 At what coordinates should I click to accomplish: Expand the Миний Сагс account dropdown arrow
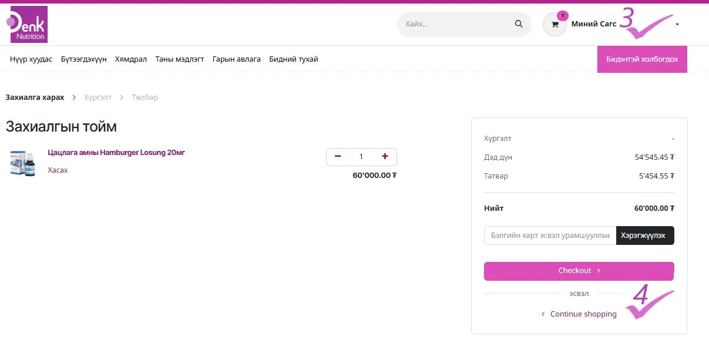pyautogui.click(x=677, y=25)
